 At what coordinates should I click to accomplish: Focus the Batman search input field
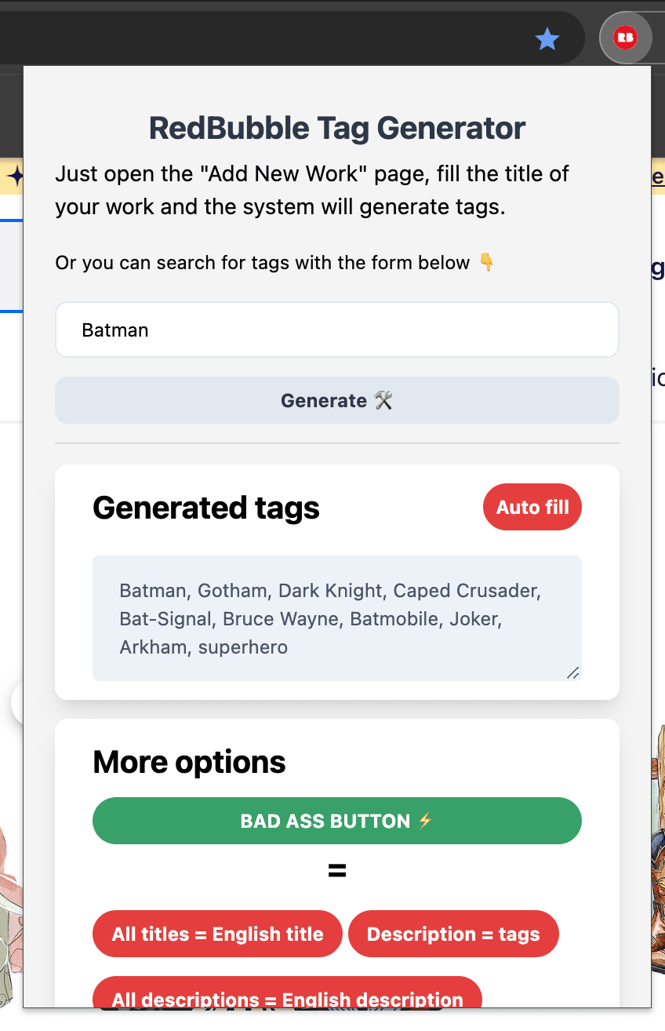click(x=337, y=330)
